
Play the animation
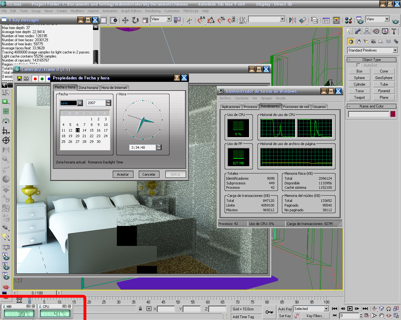pyautogui.click(x=350, y=309)
